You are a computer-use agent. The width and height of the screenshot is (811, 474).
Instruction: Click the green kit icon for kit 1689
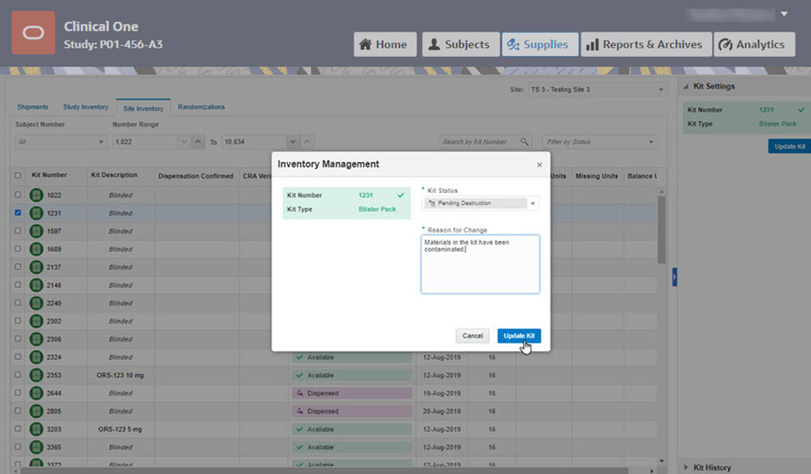36,249
